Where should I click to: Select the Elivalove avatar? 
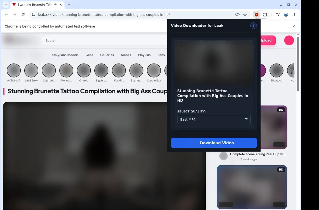click(x=276, y=71)
